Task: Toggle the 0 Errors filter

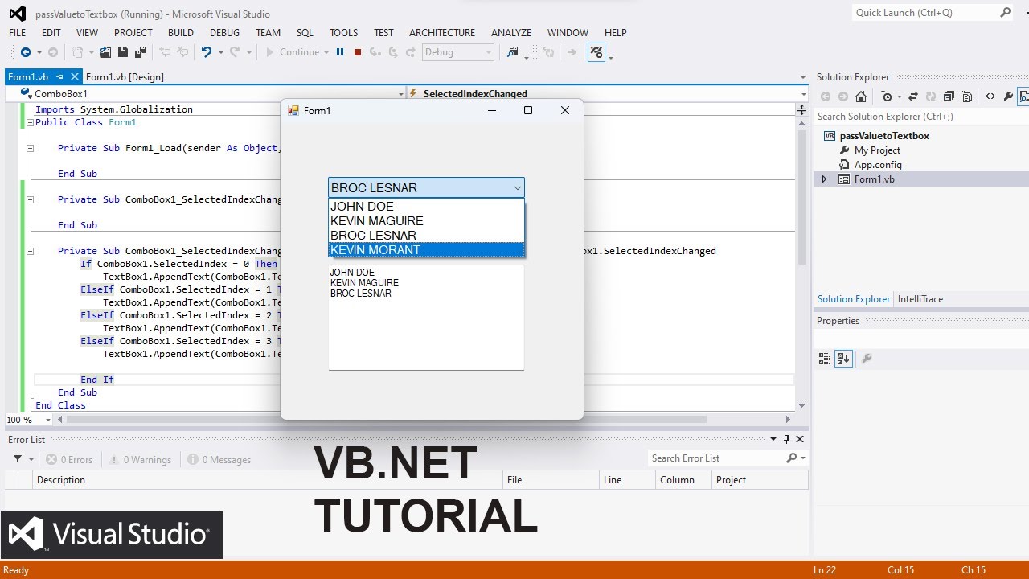Action: click(x=69, y=460)
